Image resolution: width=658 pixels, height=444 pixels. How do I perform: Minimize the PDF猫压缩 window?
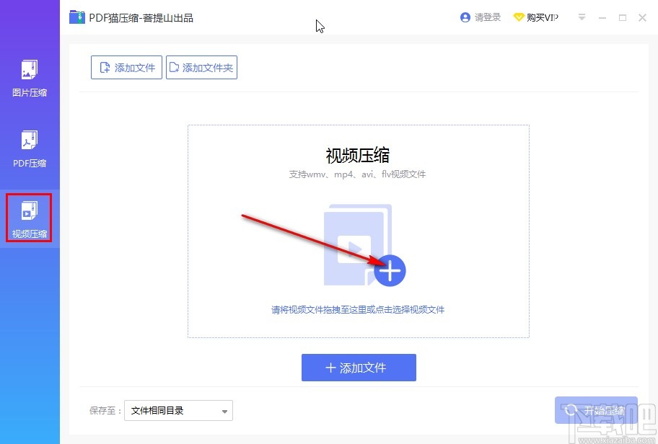pos(602,17)
